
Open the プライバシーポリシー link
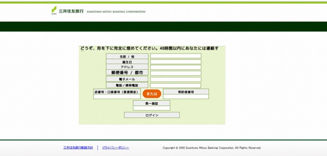(x=115, y=148)
